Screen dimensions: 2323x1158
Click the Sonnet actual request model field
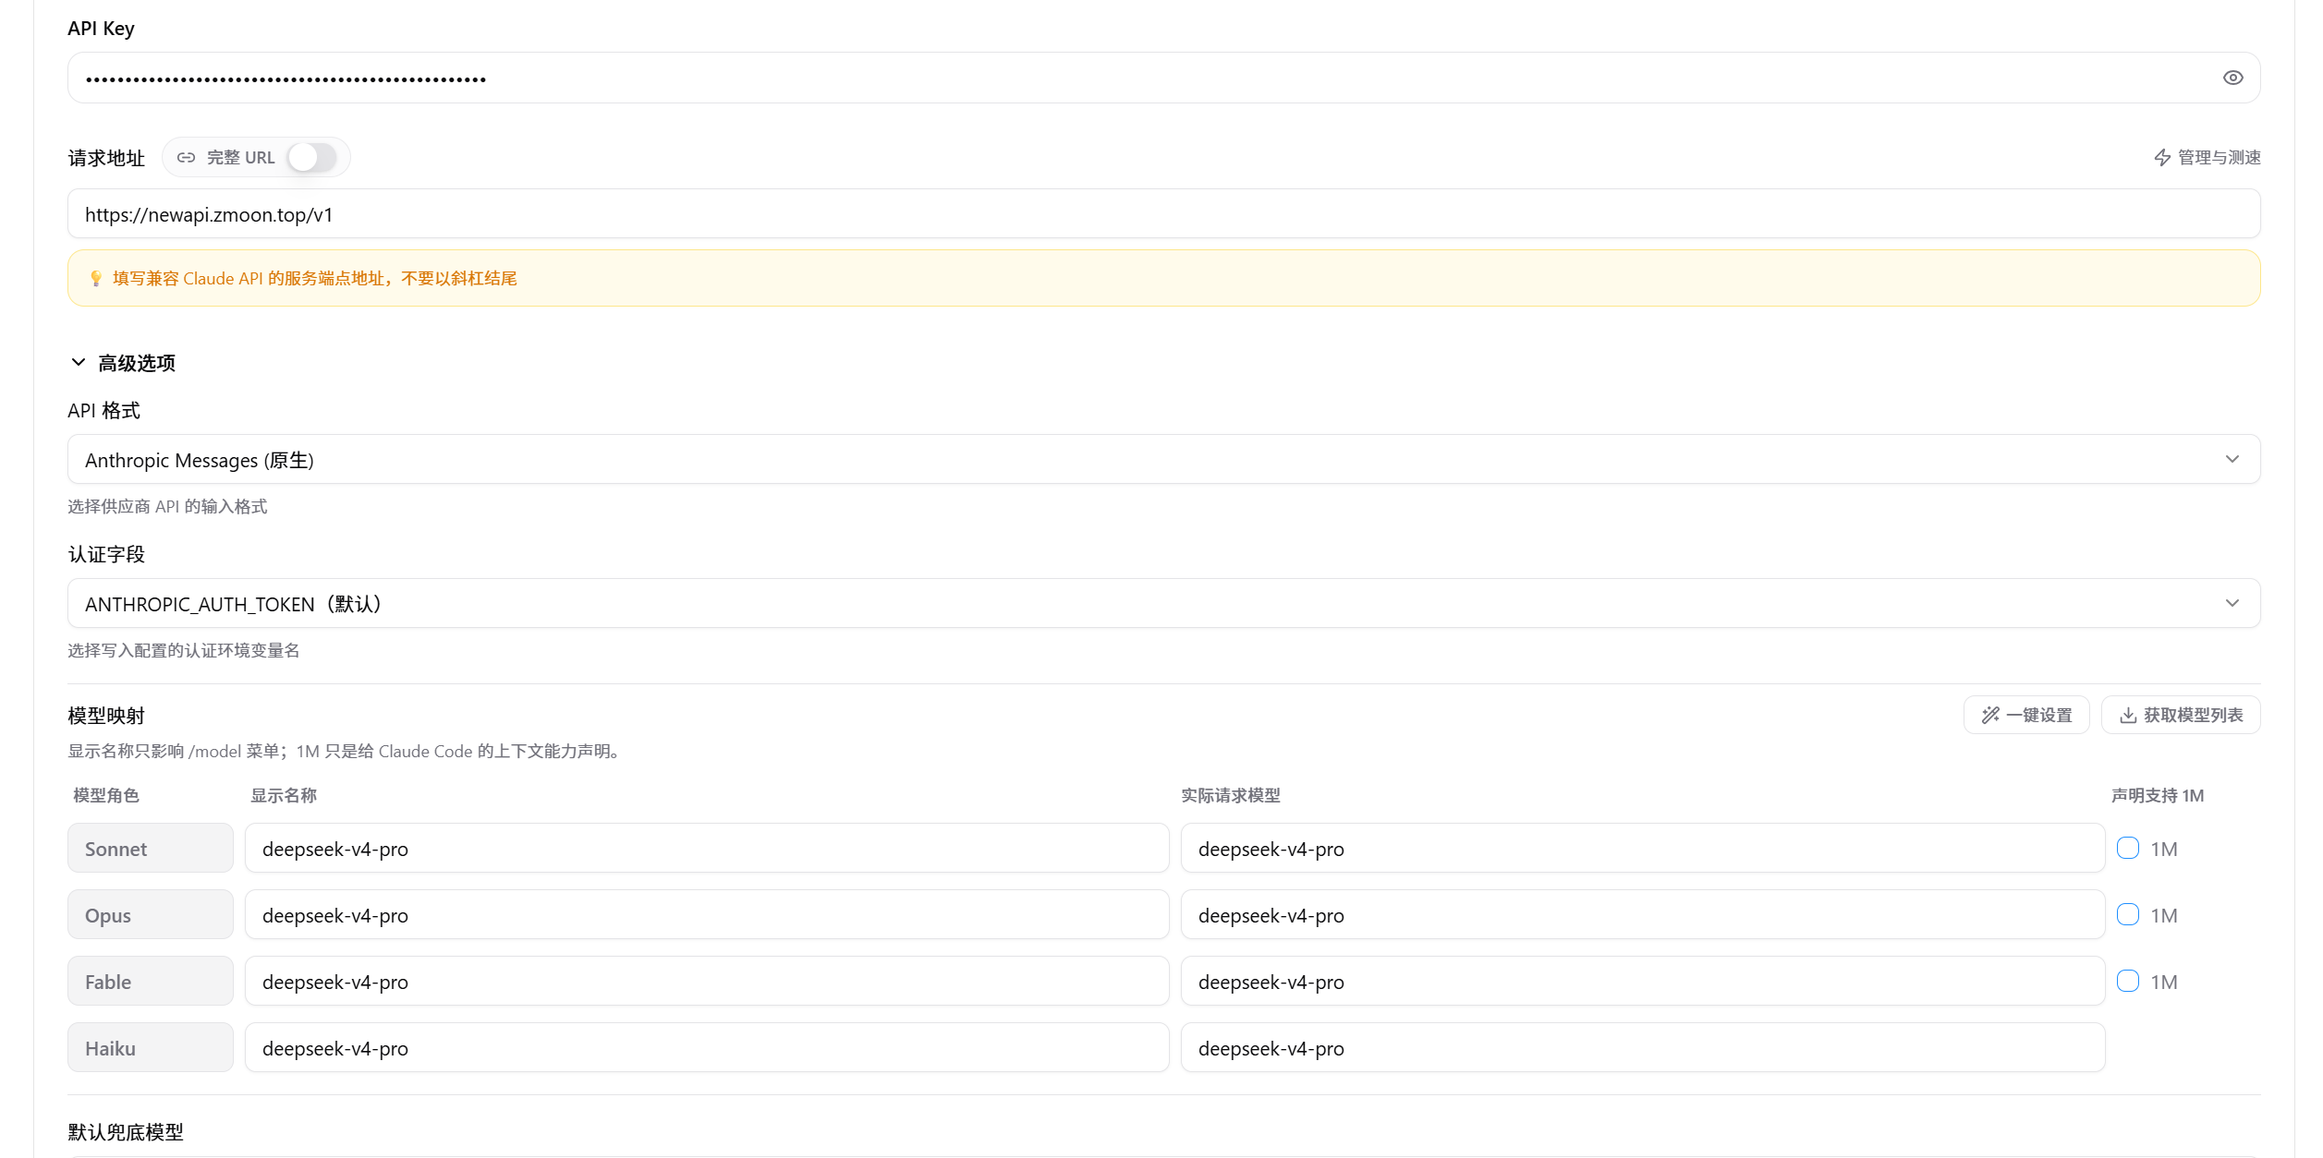click(x=1642, y=848)
